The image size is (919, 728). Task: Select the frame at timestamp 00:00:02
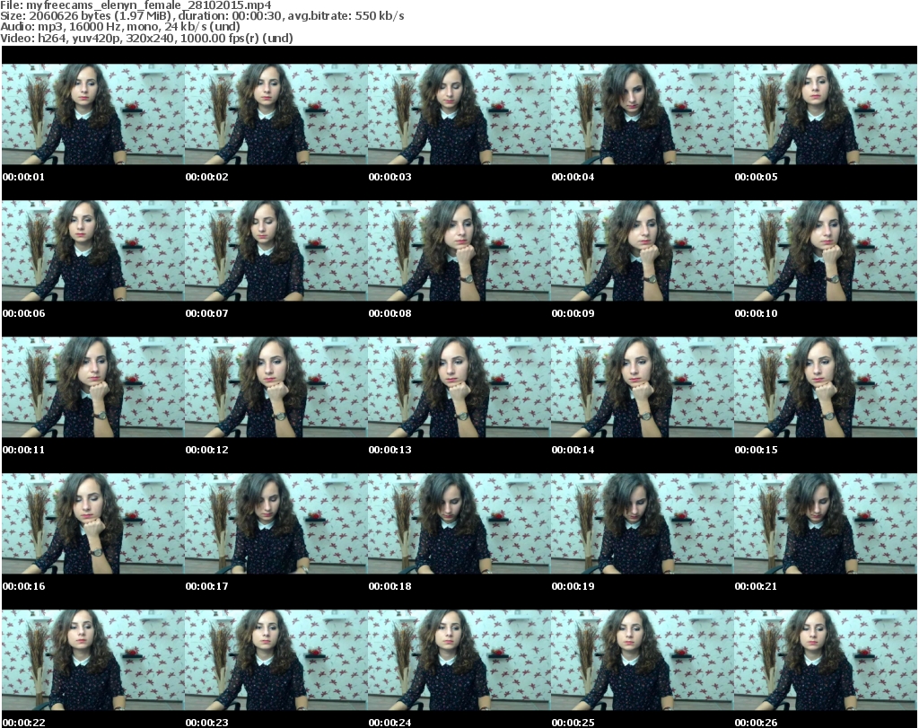[276, 114]
